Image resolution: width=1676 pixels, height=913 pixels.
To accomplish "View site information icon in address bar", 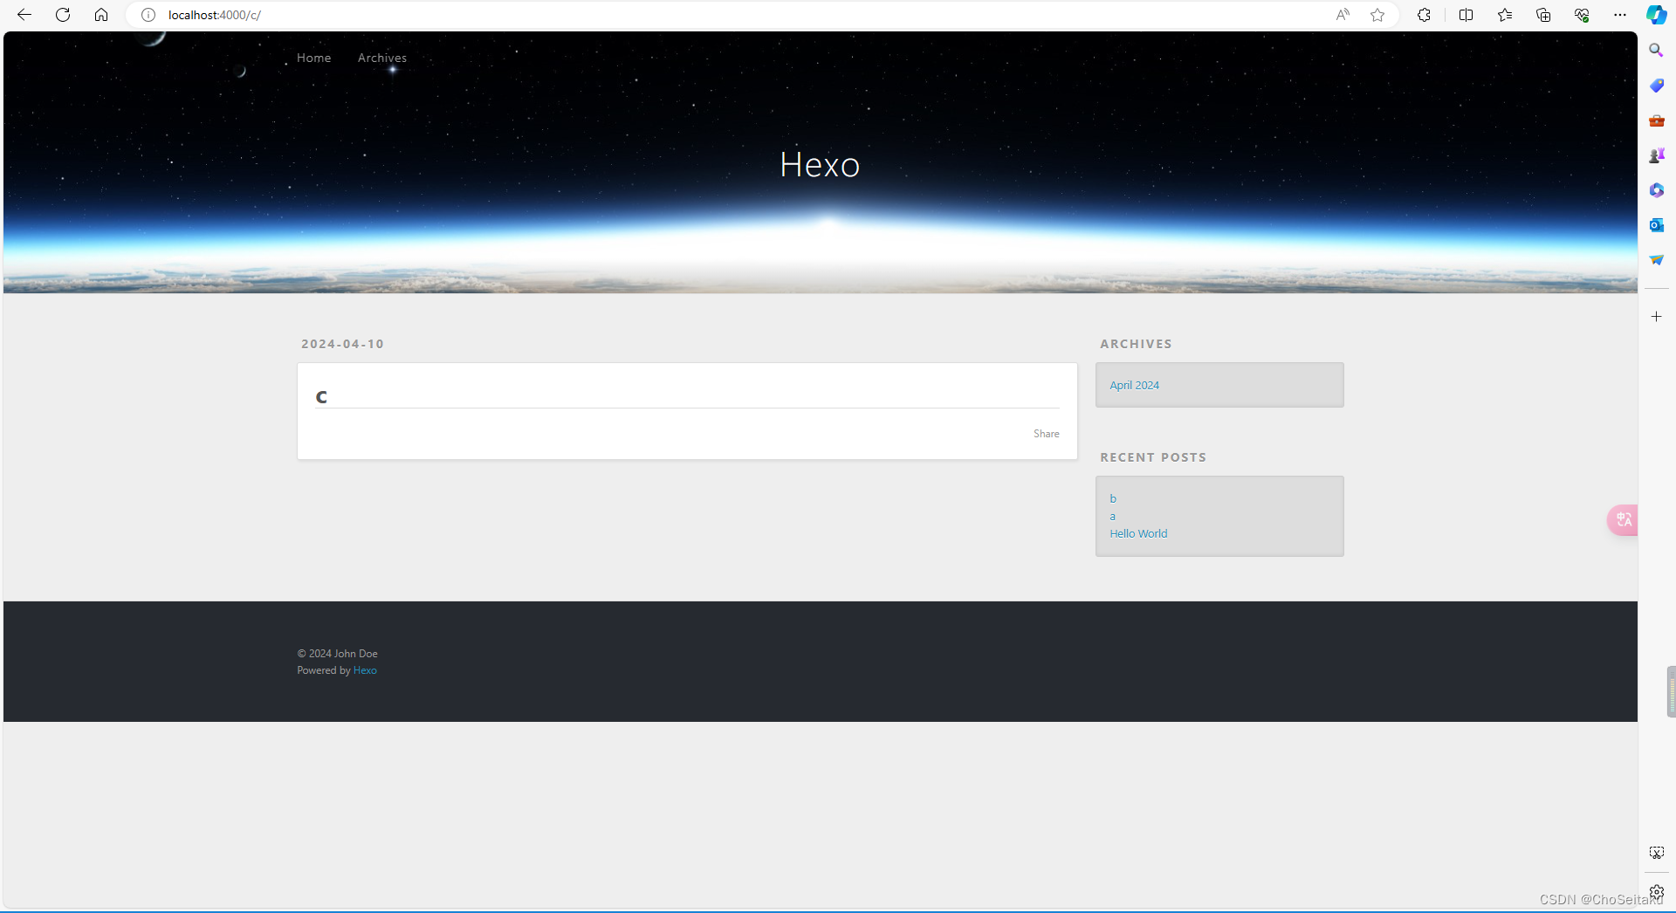I will click(x=148, y=15).
